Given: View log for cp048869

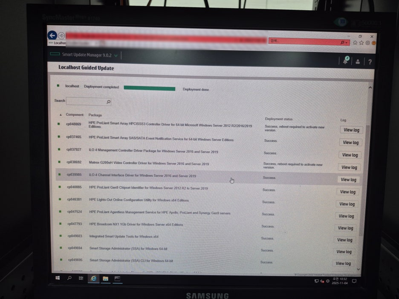Looking at the screenshot, I should [x=351, y=130].
